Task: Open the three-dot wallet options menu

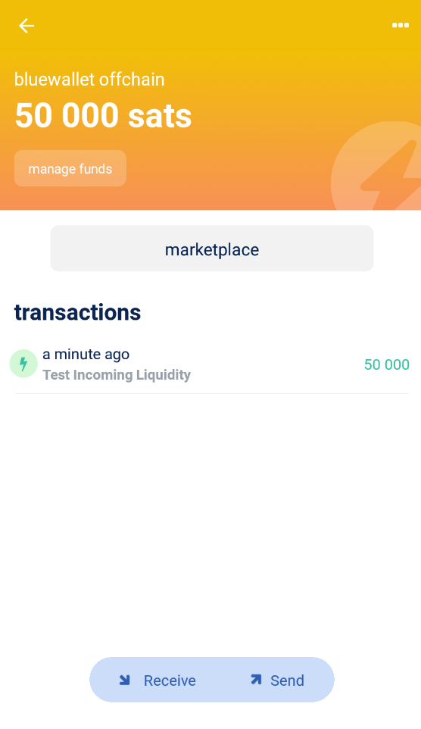Action: click(x=400, y=25)
